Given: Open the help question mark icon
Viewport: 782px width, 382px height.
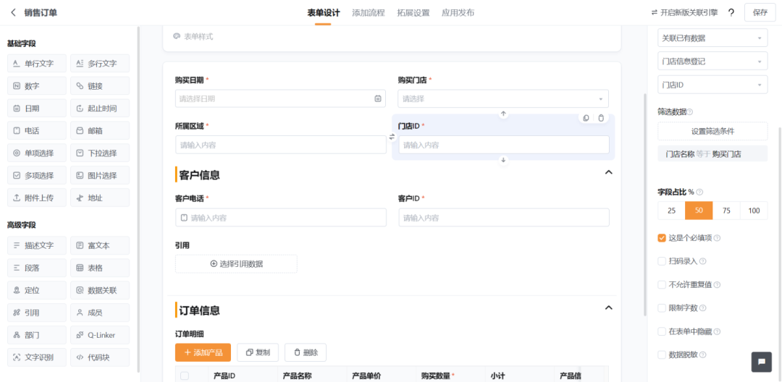Looking at the screenshot, I should (x=731, y=13).
